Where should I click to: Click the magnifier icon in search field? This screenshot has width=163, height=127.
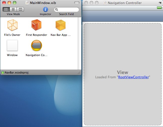[x=56, y=10]
